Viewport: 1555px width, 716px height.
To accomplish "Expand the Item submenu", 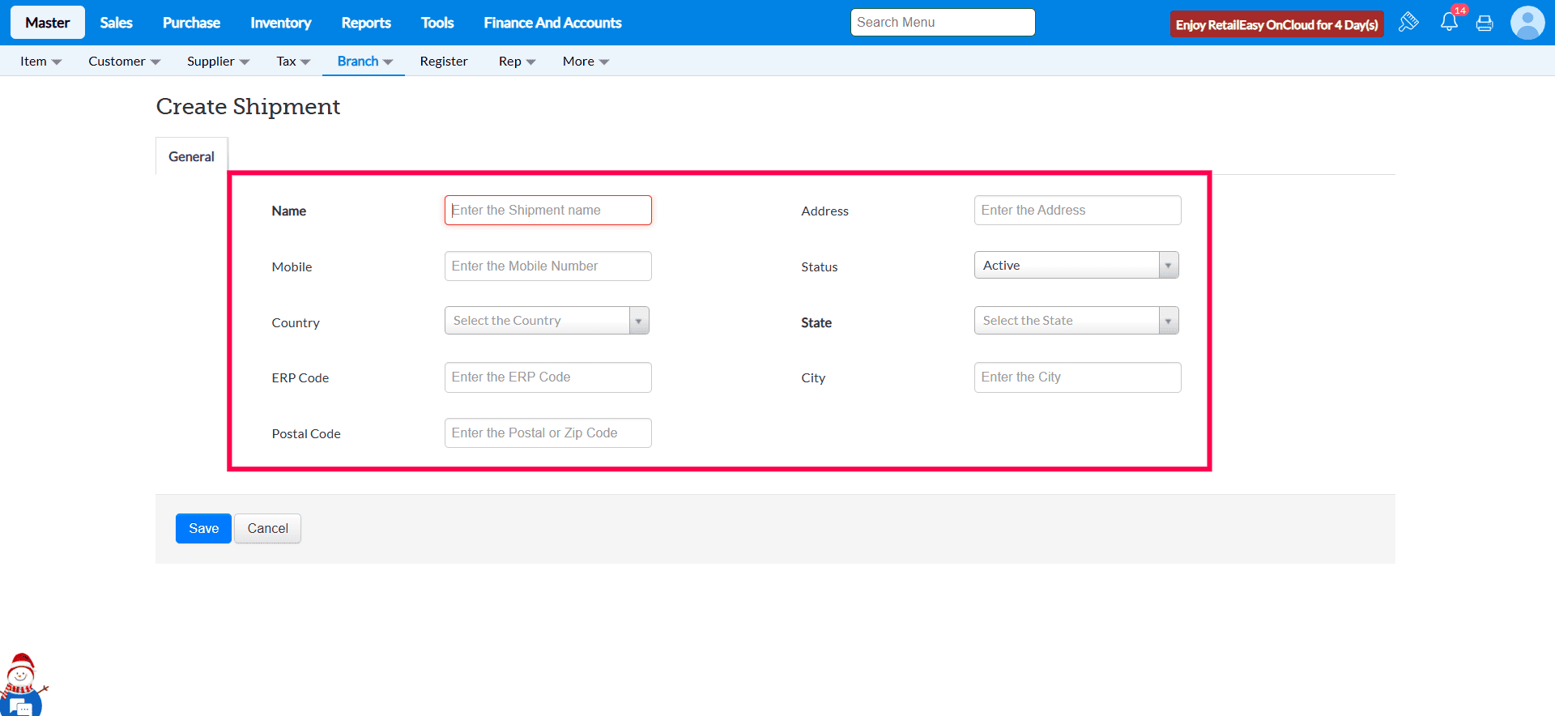I will [40, 62].
